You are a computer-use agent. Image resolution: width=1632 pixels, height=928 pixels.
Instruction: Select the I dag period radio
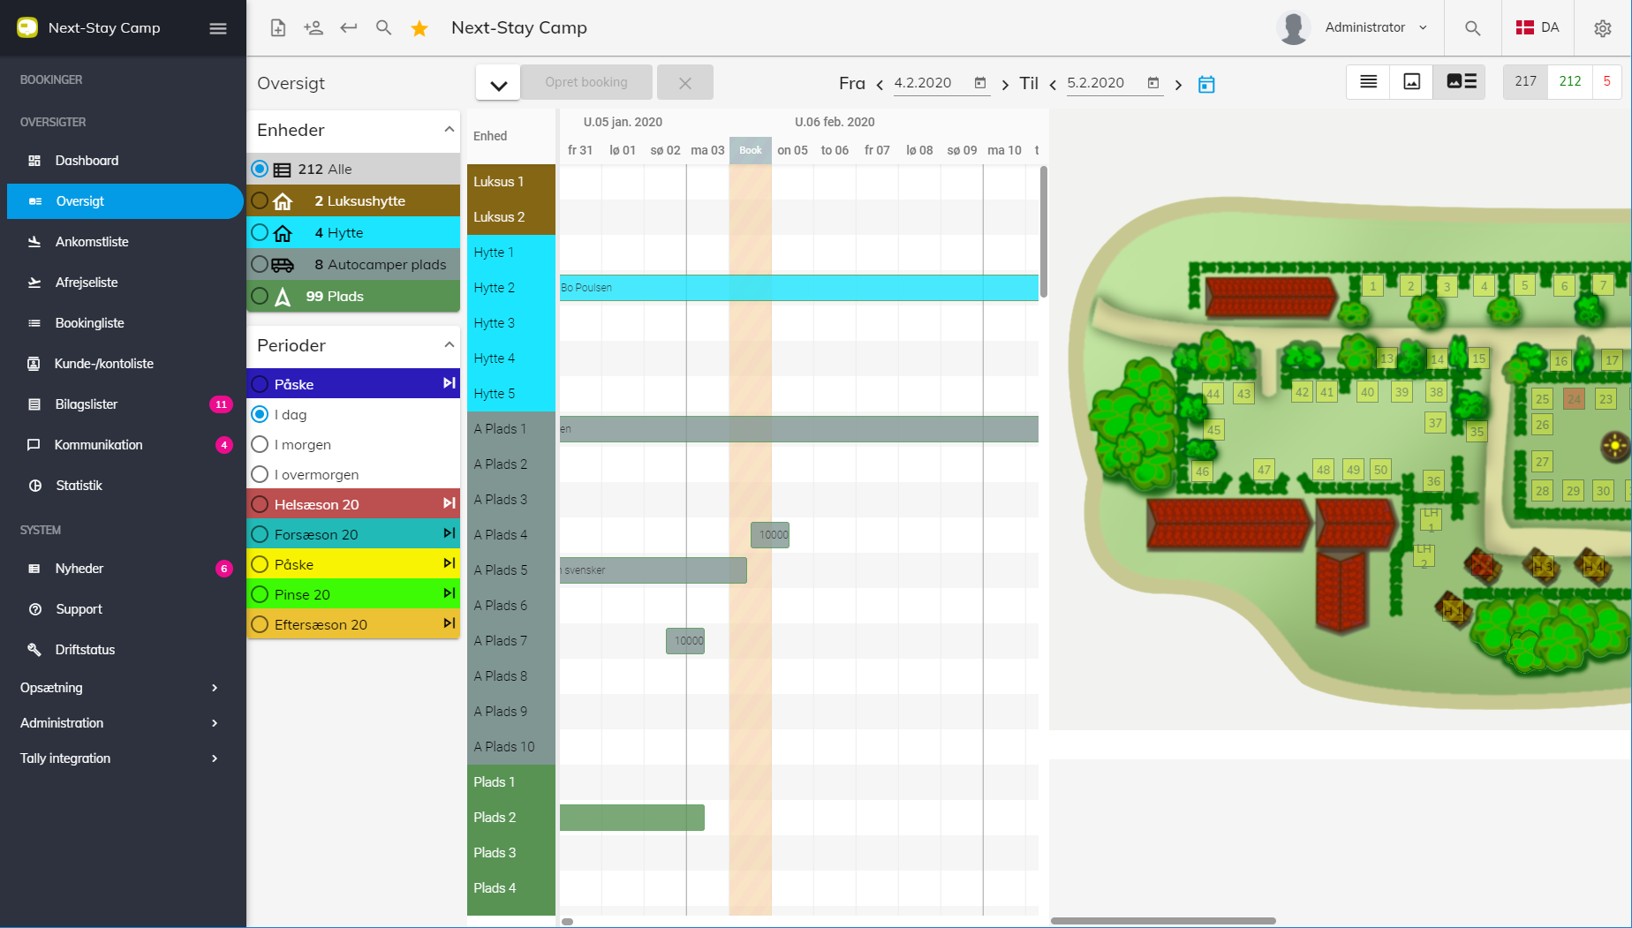click(x=260, y=414)
